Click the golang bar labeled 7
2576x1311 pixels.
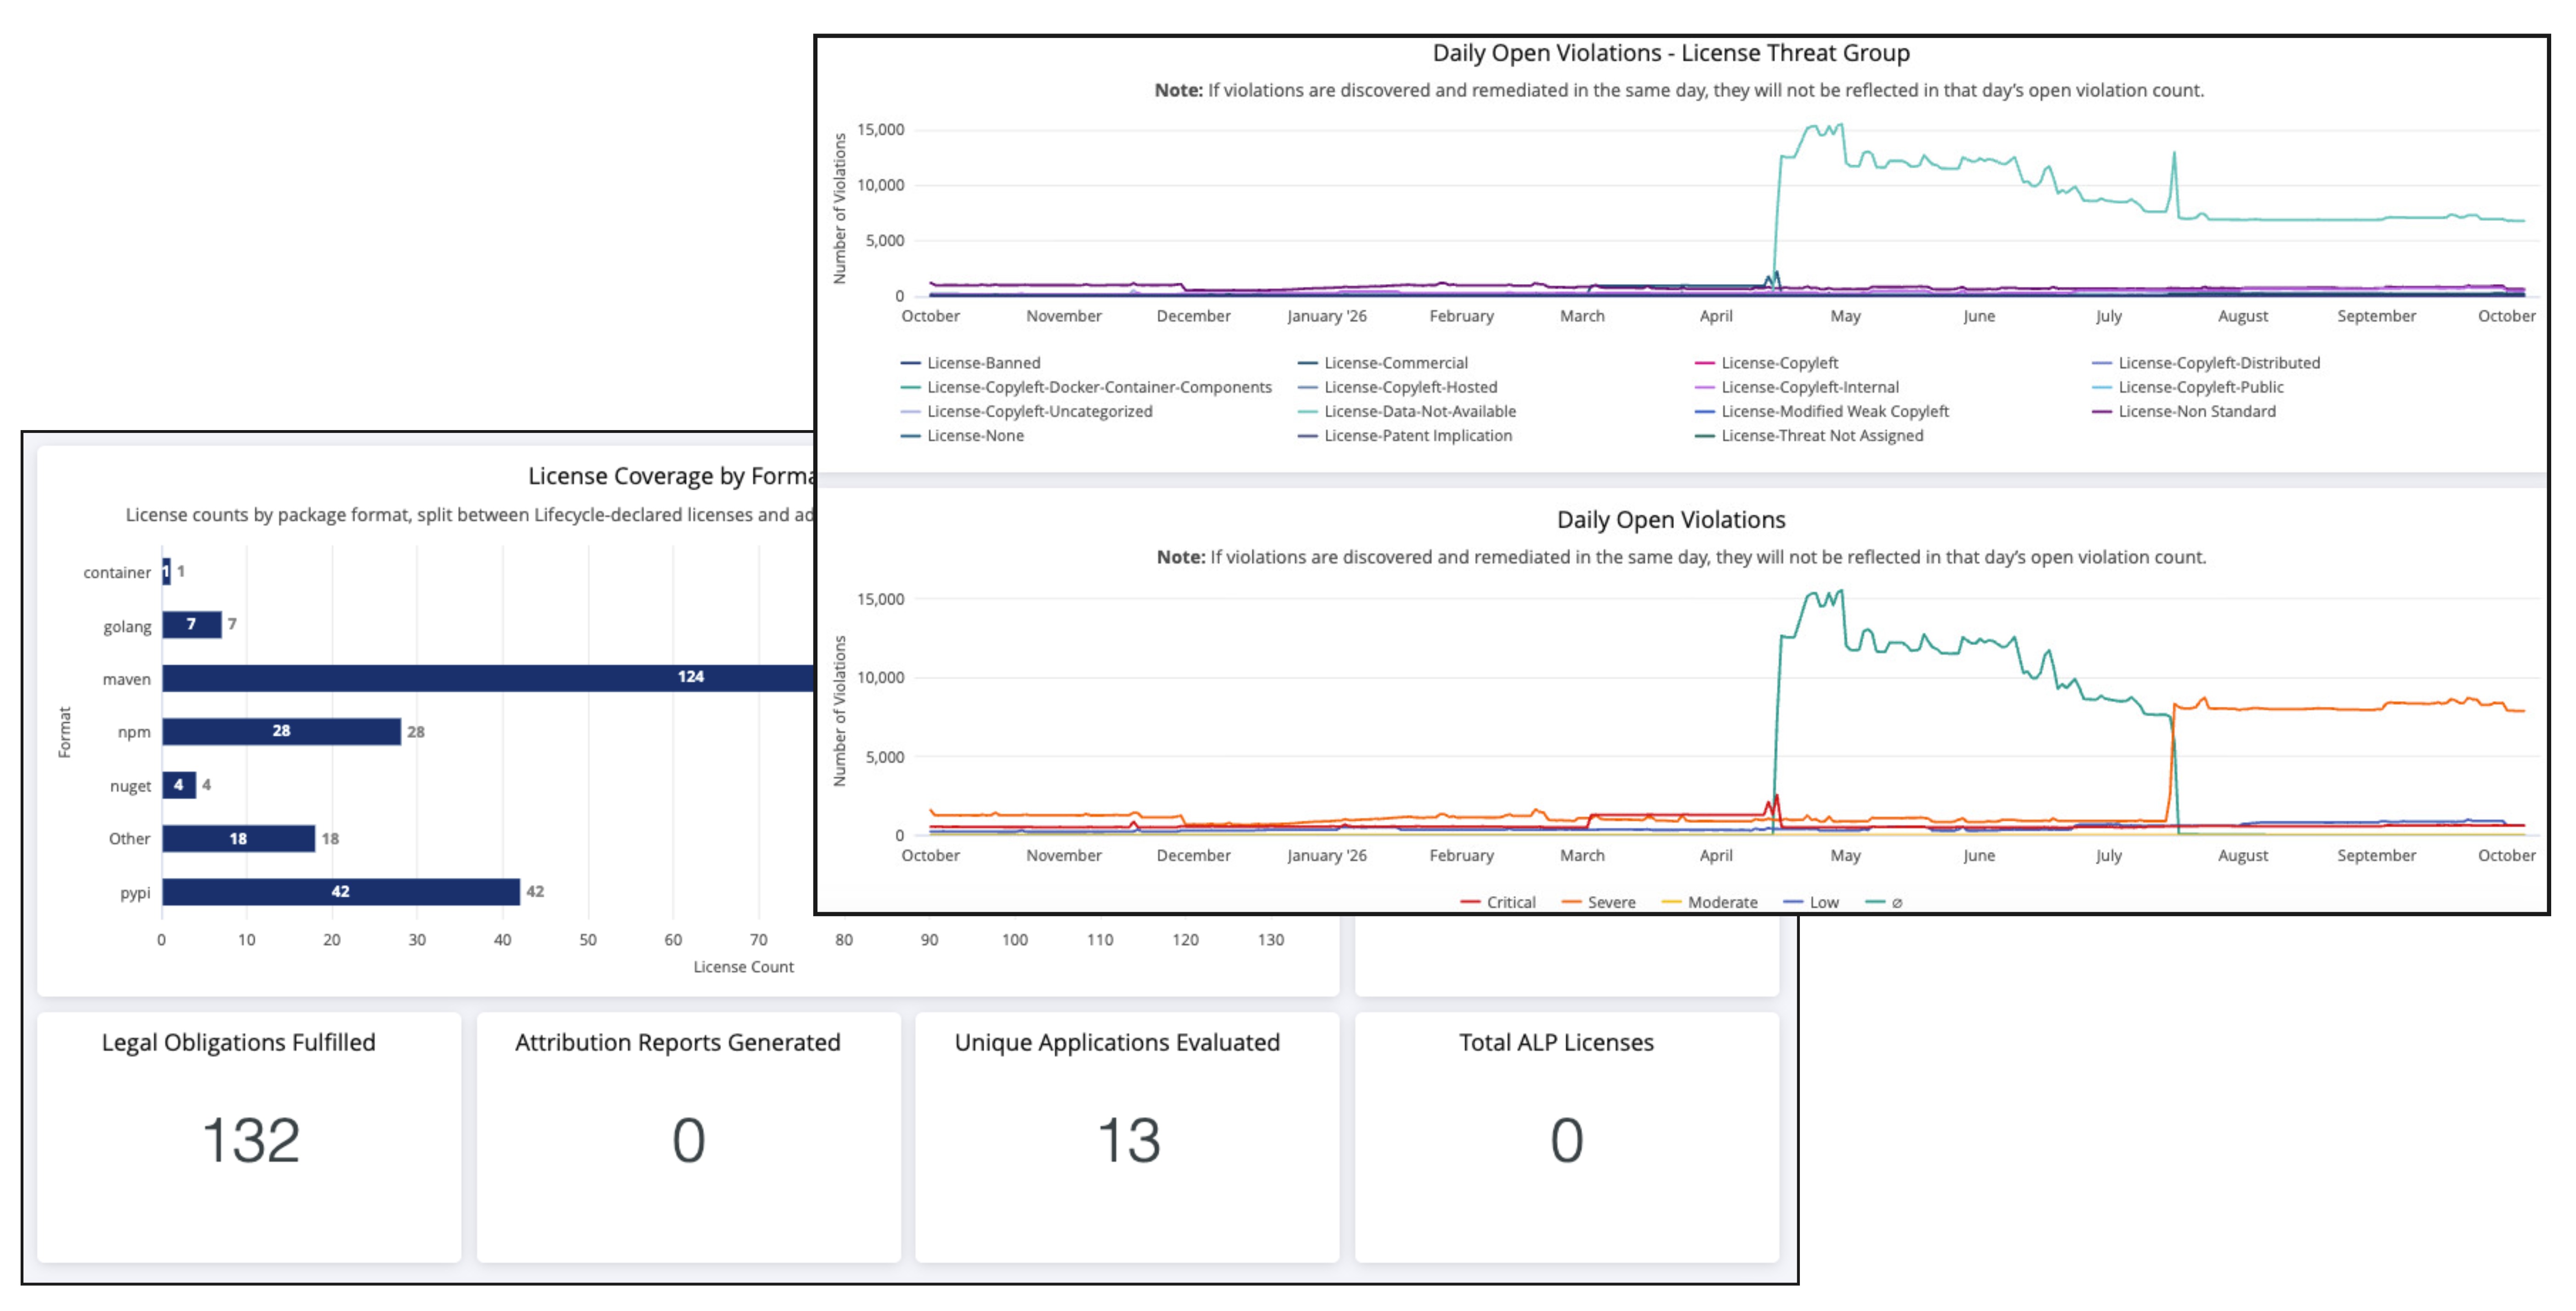click(192, 624)
